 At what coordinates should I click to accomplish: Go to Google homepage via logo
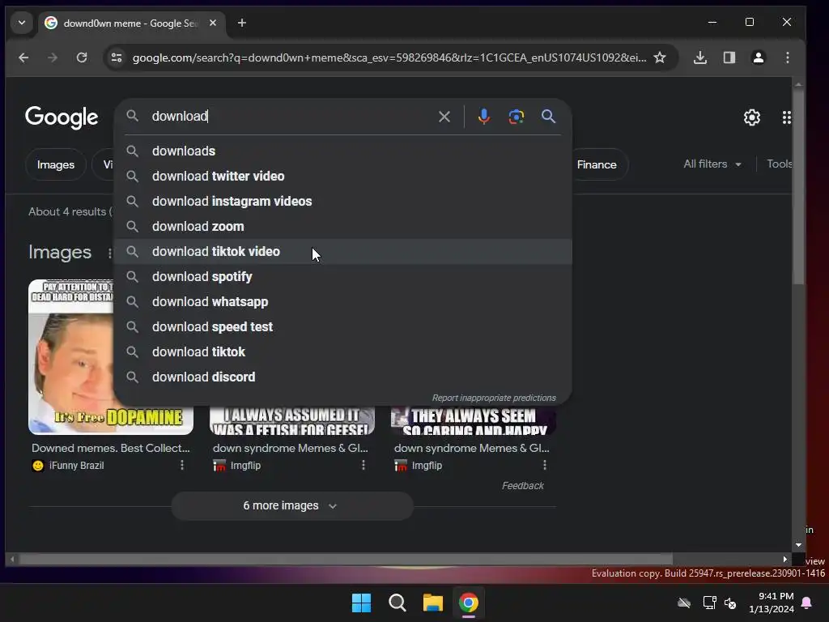tap(62, 117)
